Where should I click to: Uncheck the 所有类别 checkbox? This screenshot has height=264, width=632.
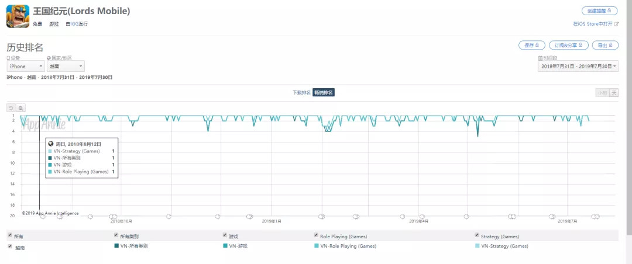pos(116,235)
